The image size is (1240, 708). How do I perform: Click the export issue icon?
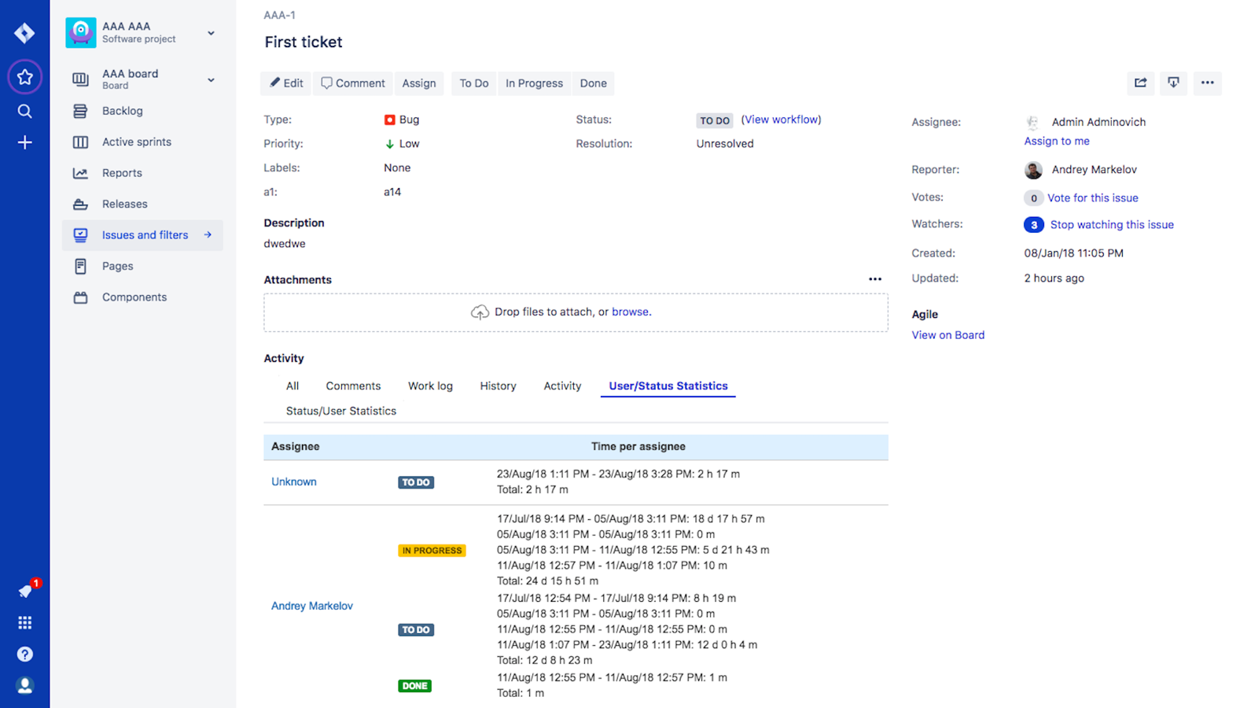(1173, 83)
